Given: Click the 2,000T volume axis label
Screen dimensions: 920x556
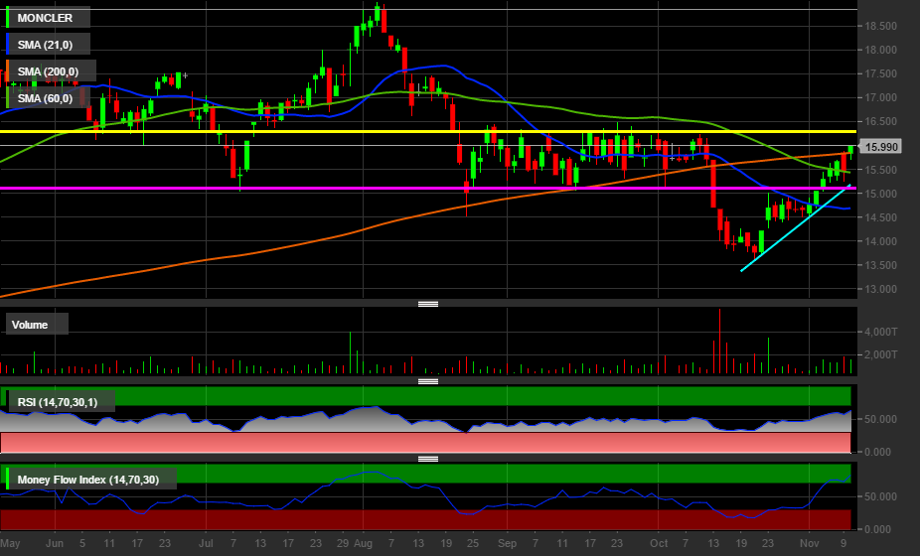Looking at the screenshot, I should pos(880,354).
